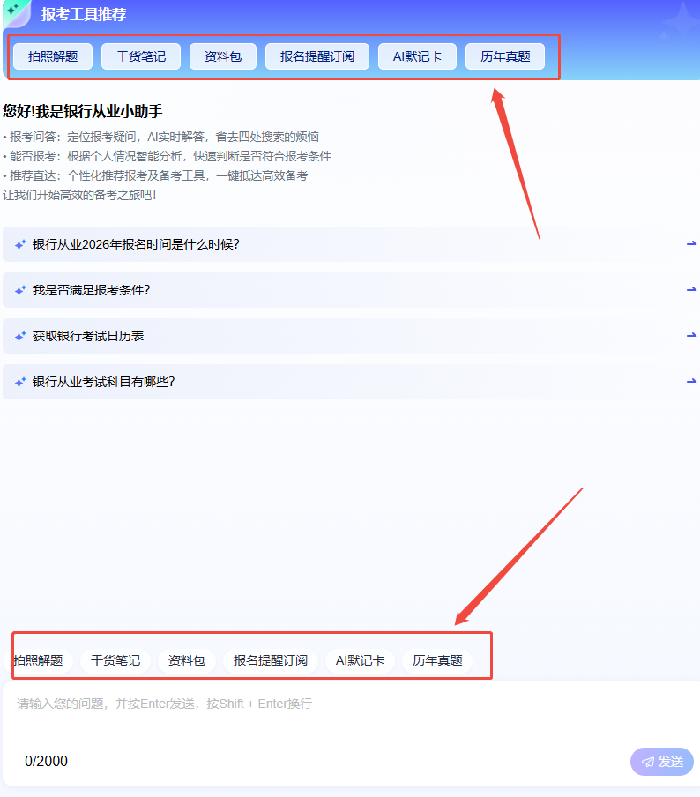Click the 拍照解题 button in top toolbar

53,56
